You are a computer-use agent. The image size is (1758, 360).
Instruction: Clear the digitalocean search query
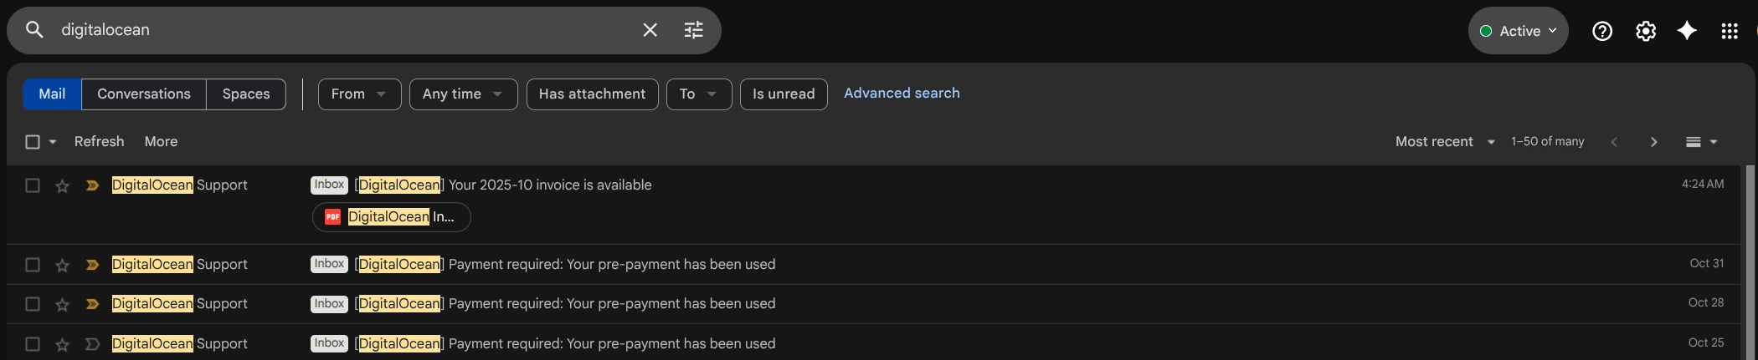click(x=650, y=30)
